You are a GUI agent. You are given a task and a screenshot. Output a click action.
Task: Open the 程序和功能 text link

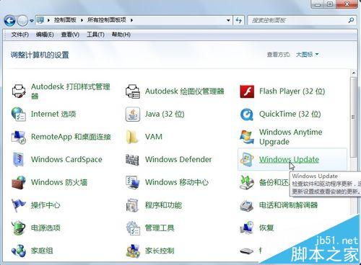(163, 205)
